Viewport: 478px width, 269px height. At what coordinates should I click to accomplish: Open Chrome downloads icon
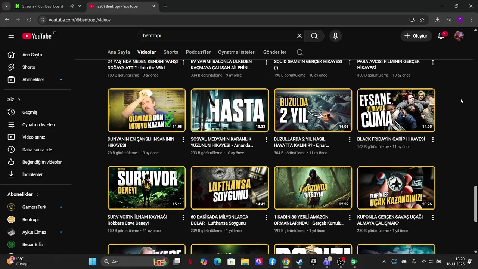point(437,20)
